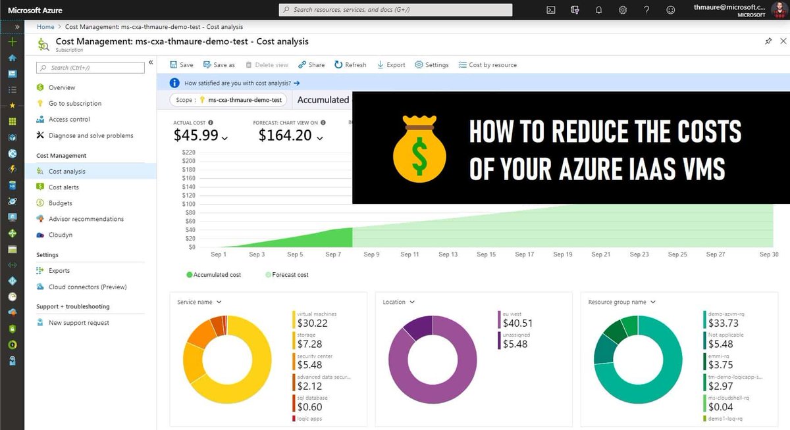Expand the $45.99 actual cost chevron
This screenshot has width=790, height=430.
pyautogui.click(x=225, y=138)
